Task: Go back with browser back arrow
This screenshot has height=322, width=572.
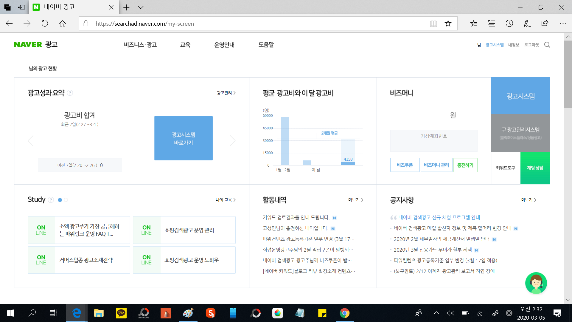Action: click(9, 24)
